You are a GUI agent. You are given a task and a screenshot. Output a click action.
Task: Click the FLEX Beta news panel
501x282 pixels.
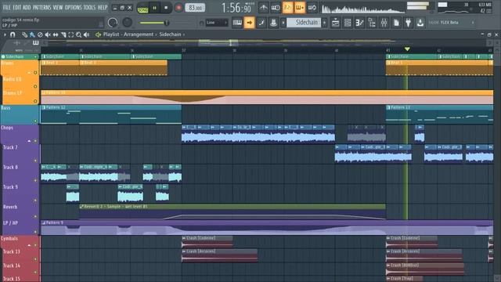451,23
